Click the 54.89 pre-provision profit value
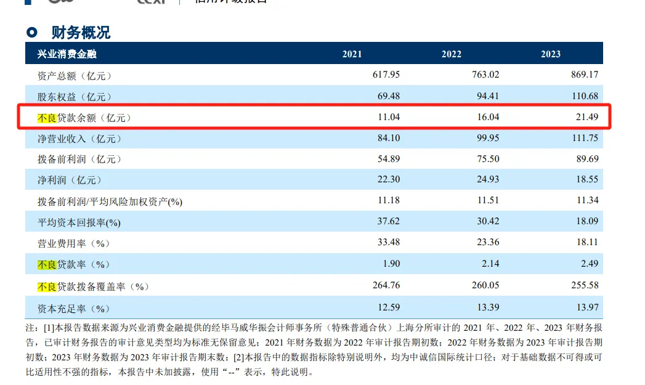 [389, 159]
